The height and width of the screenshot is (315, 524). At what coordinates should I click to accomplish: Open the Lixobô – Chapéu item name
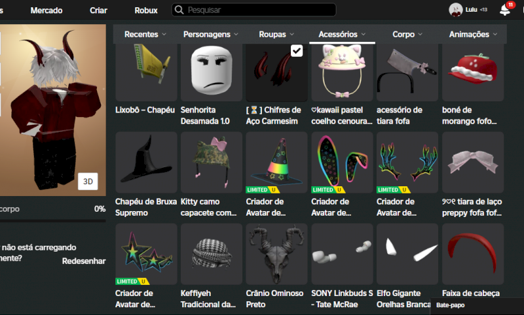tap(145, 110)
